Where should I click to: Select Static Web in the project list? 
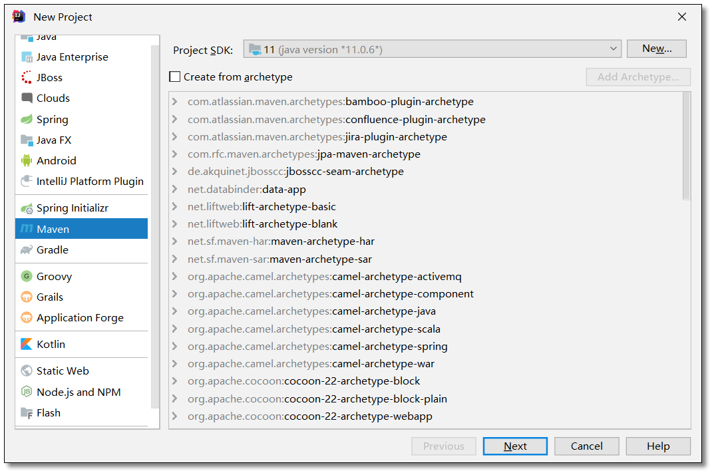click(x=63, y=371)
